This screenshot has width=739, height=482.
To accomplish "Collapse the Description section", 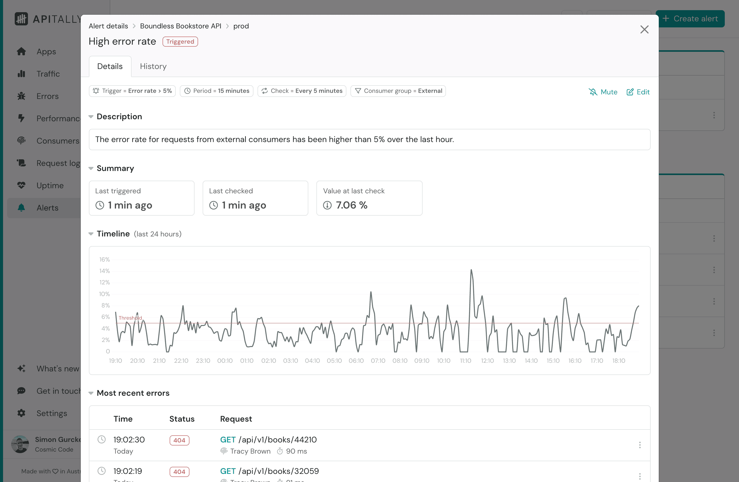I will coord(91,116).
